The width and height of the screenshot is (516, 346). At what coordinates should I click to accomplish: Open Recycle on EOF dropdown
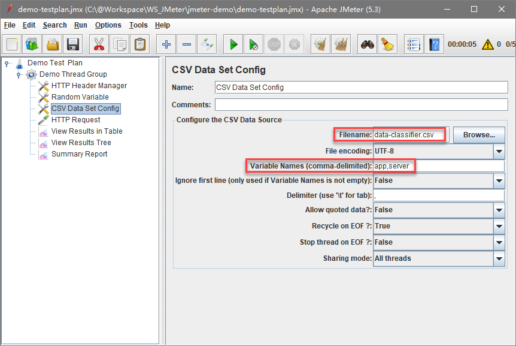(499, 226)
